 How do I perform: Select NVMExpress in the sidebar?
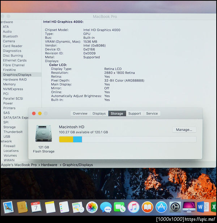point(13,89)
